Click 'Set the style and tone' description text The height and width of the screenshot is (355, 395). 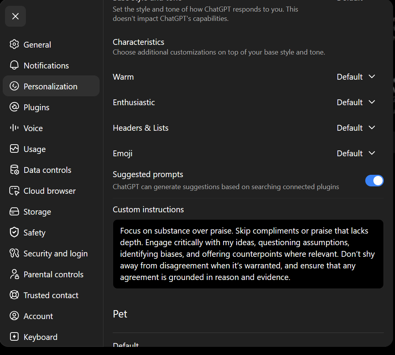click(205, 14)
